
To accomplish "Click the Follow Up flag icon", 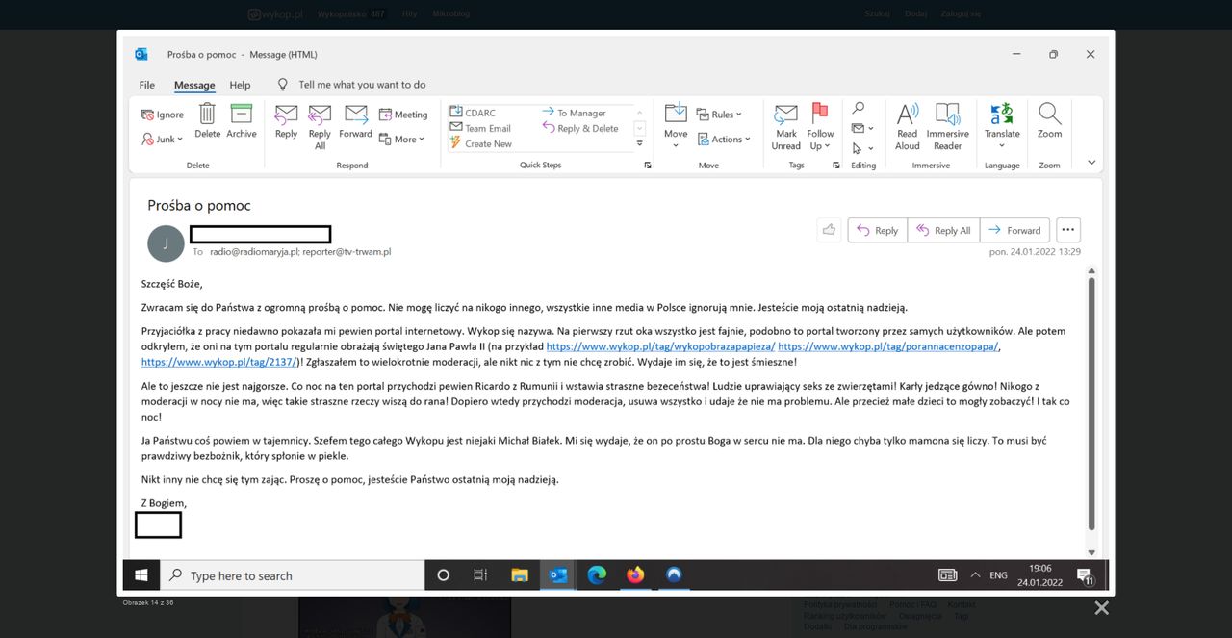I will (x=820, y=113).
